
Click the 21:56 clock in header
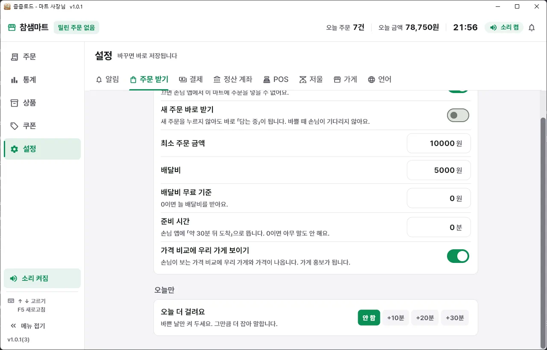click(x=465, y=28)
